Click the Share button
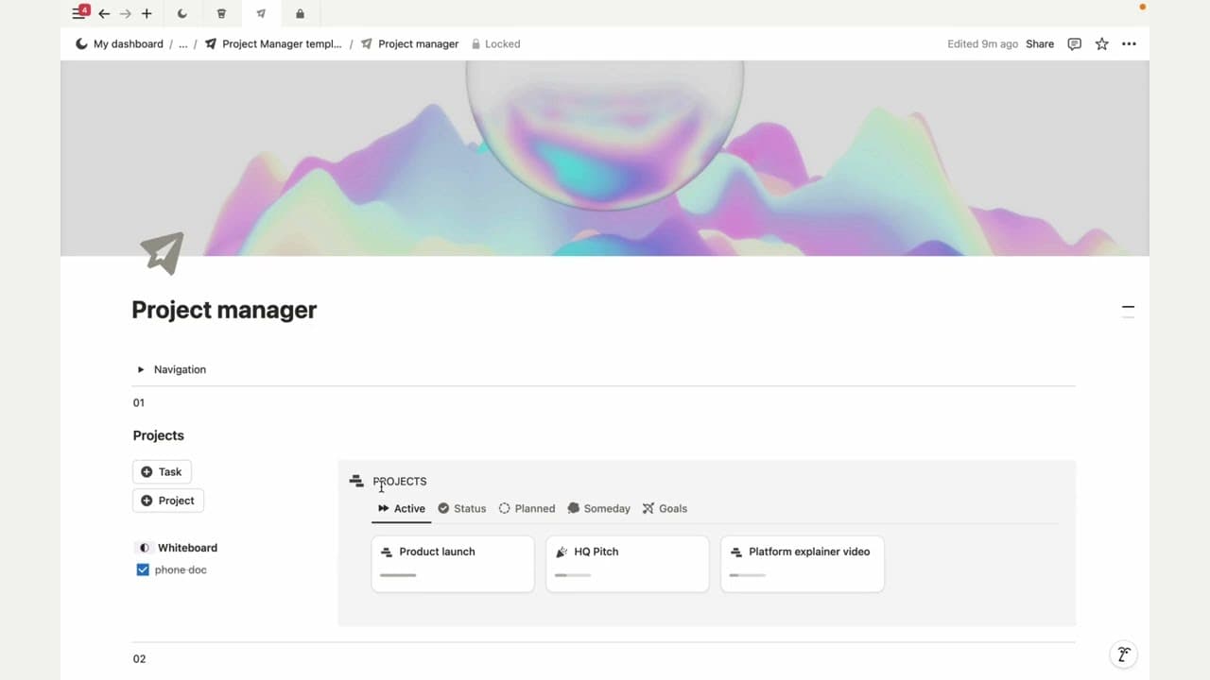1210x680 pixels. (1040, 44)
